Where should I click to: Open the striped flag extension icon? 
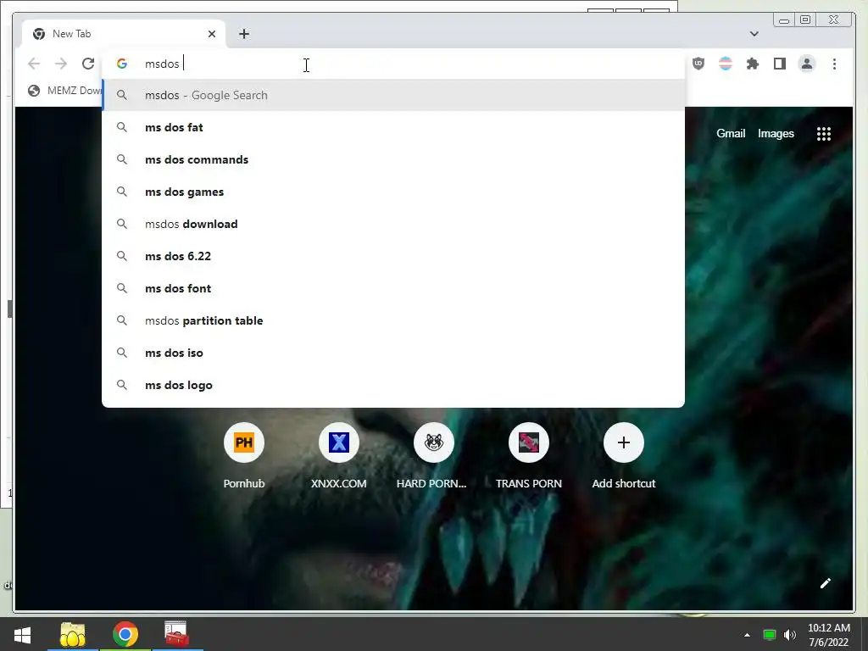tap(726, 64)
